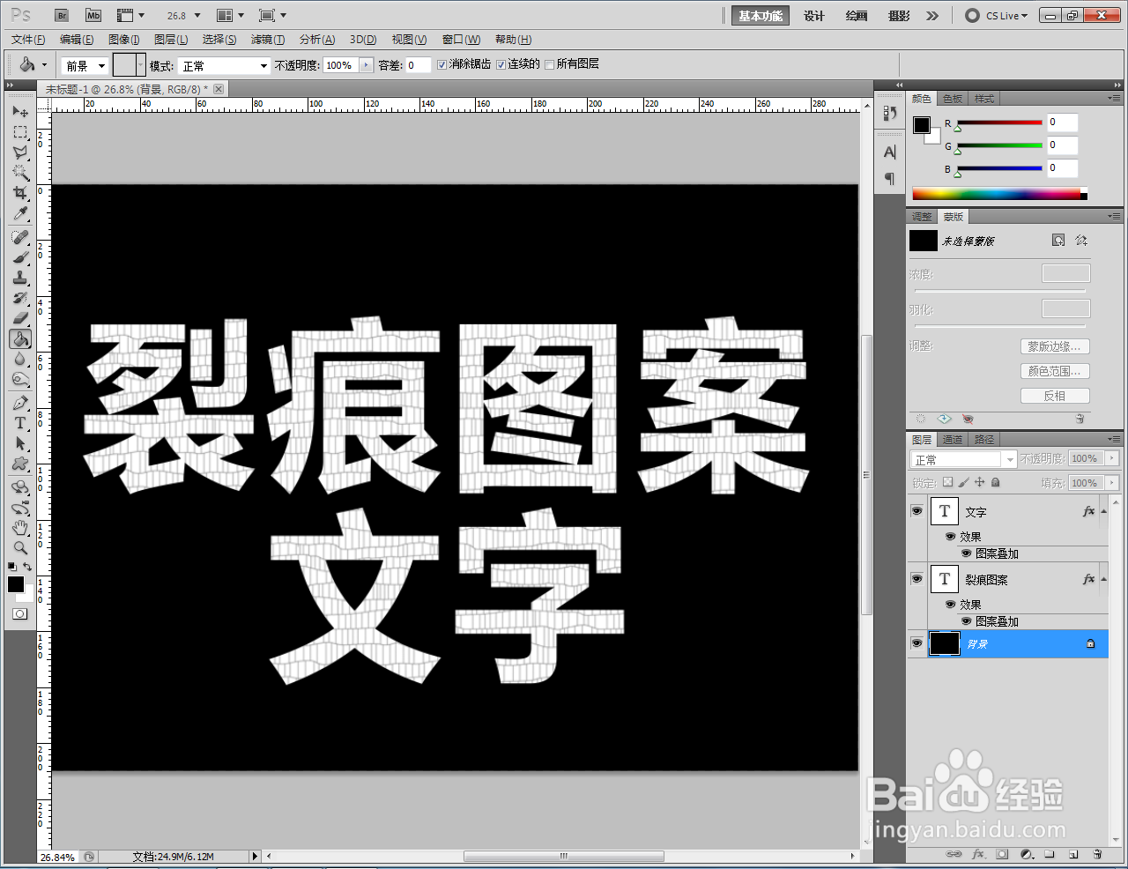Click the 蒙版边缘 button

(x=1054, y=346)
